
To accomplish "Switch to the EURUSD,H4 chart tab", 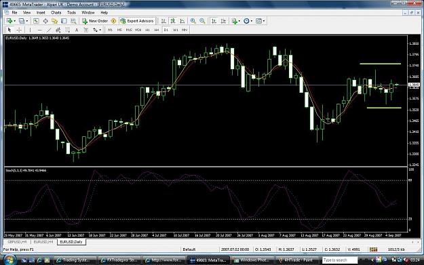I will pos(43,242).
